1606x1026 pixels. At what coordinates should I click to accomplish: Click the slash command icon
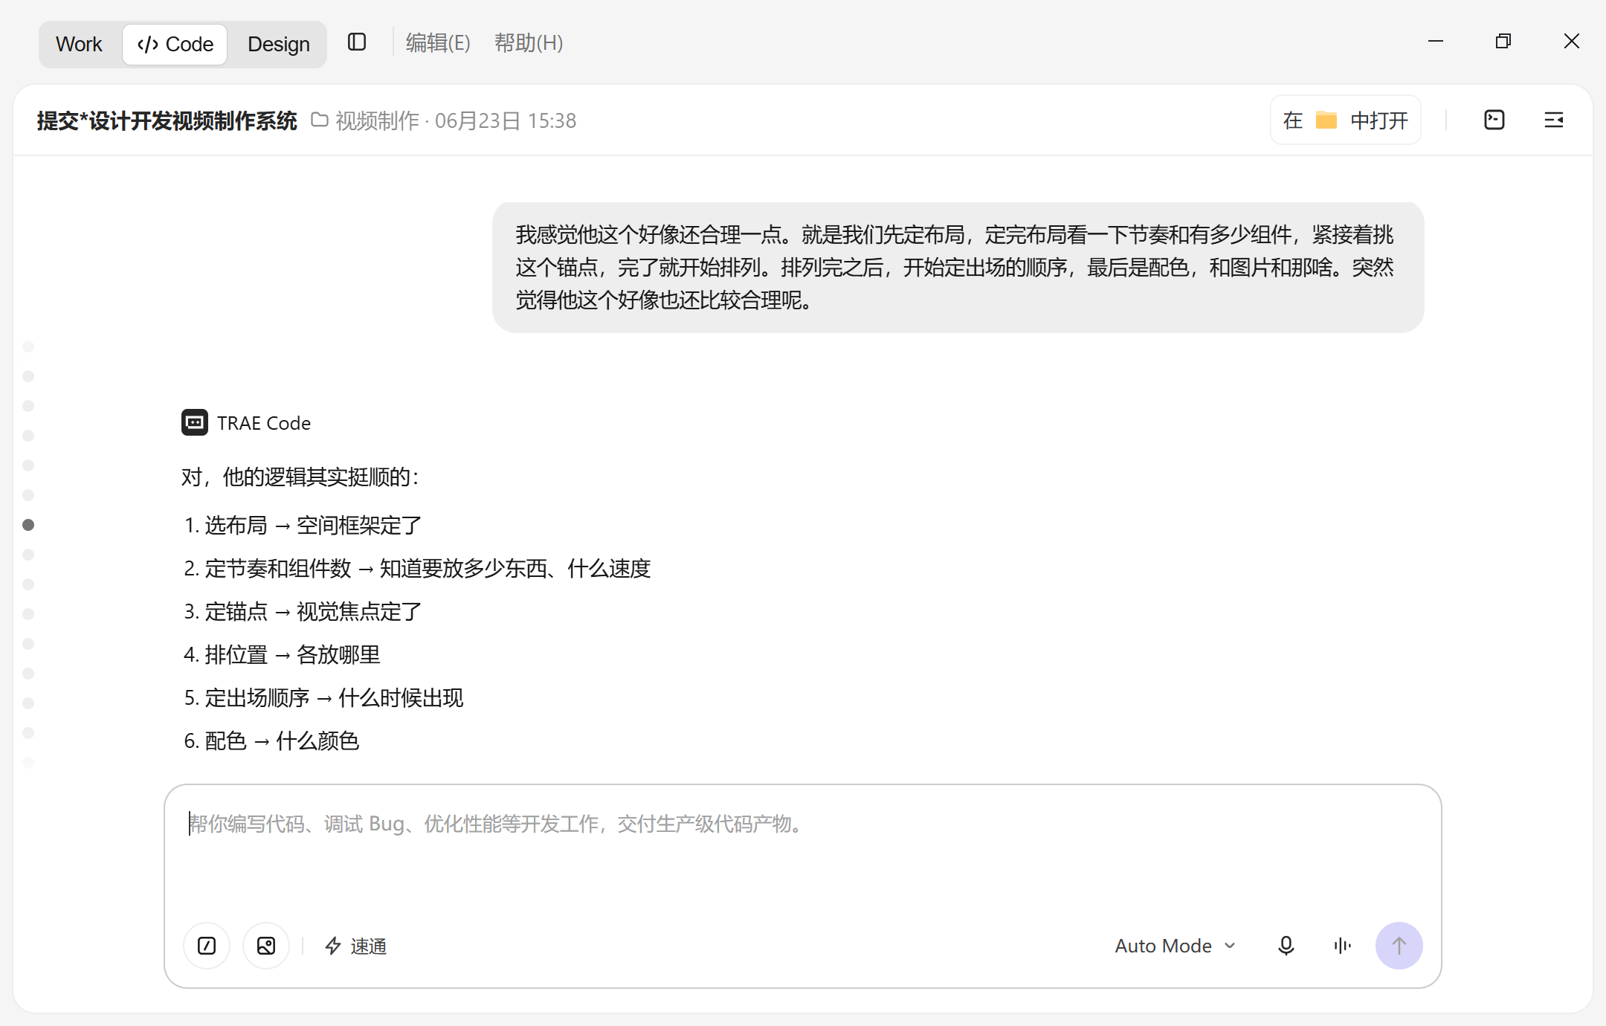[207, 946]
